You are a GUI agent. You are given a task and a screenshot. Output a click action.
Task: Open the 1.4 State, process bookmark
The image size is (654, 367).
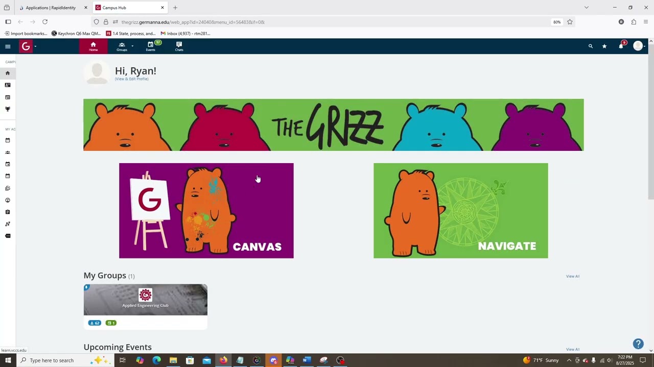[x=130, y=34]
